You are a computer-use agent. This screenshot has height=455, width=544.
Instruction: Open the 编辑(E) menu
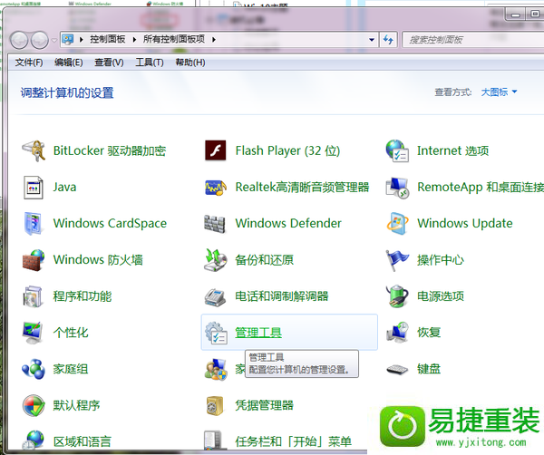(68, 63)
